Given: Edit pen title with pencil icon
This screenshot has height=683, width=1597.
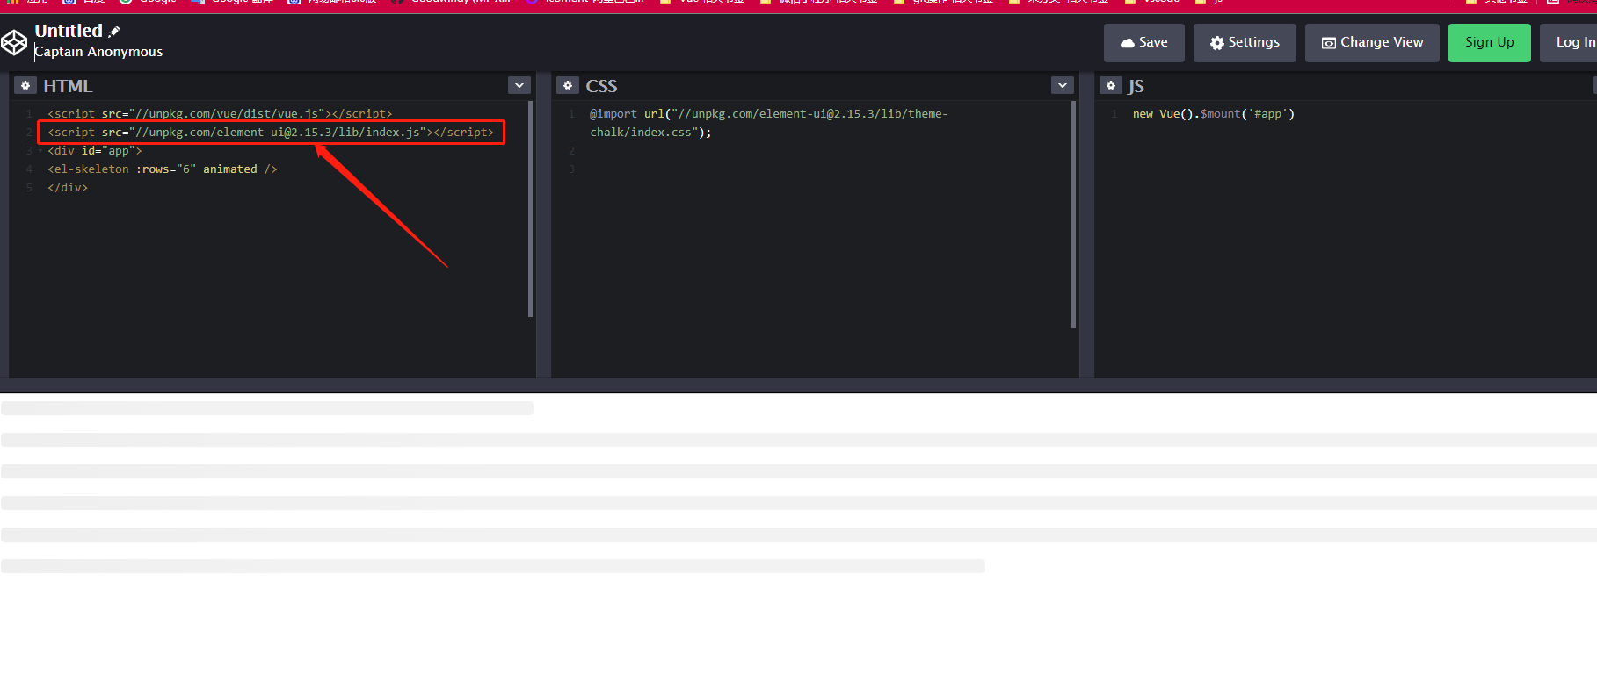Looking at the screenshot, I should tap(114, 31).
